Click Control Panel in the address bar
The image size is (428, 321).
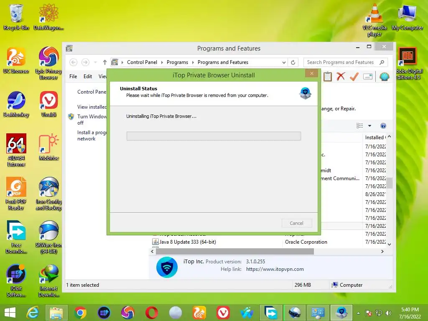tap(142, 62)
